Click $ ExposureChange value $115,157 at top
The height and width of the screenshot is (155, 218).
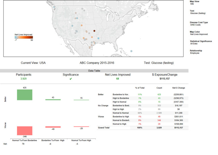[165, 79]
